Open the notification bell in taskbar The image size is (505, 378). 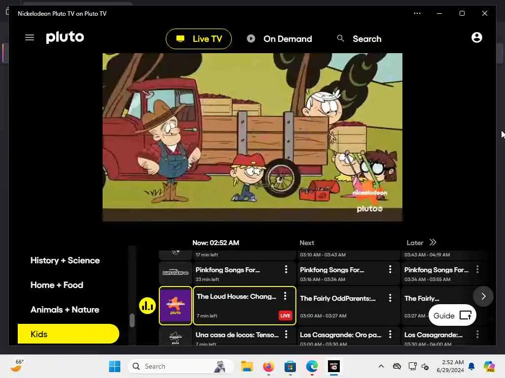pyautogui.click(x=471, y=366)
